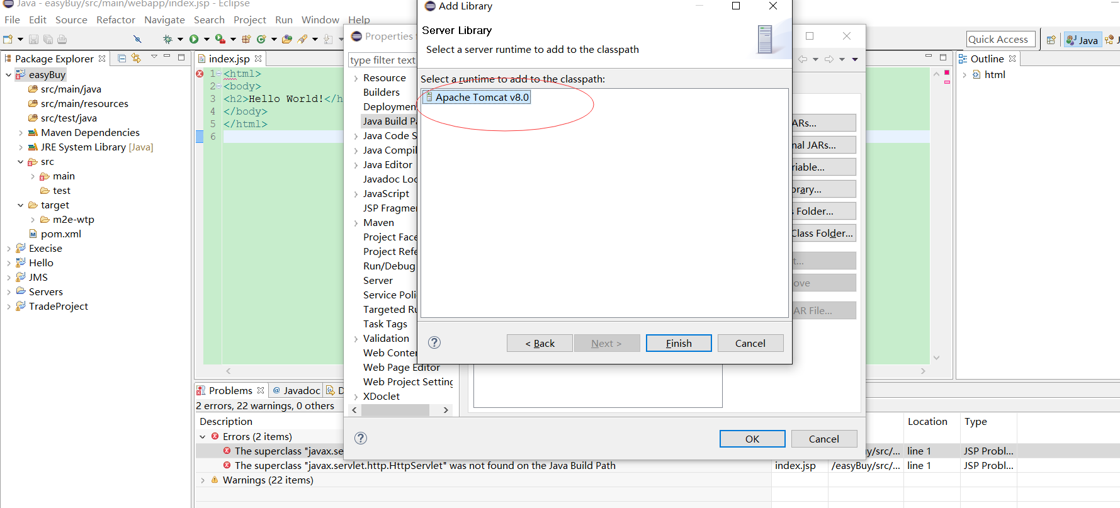Open the Navigate menu
The height and width of the screenshot is (508, 1120).
164,20
